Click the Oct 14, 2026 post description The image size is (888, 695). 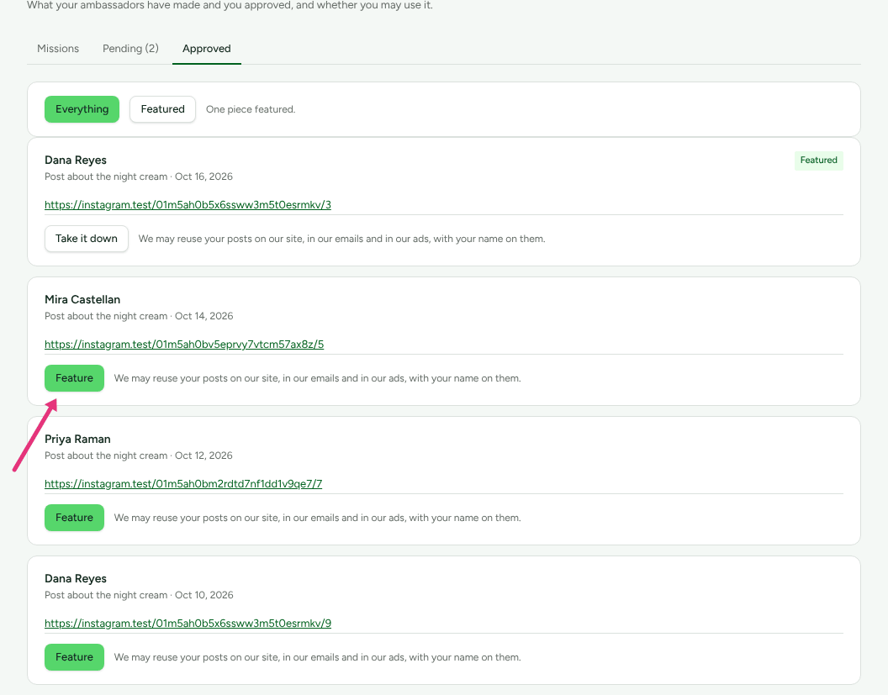pos(139,316)
